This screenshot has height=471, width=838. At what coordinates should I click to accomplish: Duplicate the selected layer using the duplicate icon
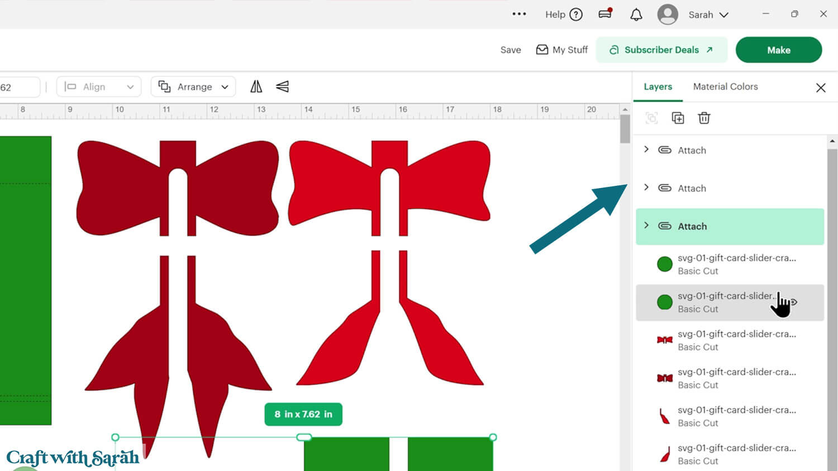(678, 118)
